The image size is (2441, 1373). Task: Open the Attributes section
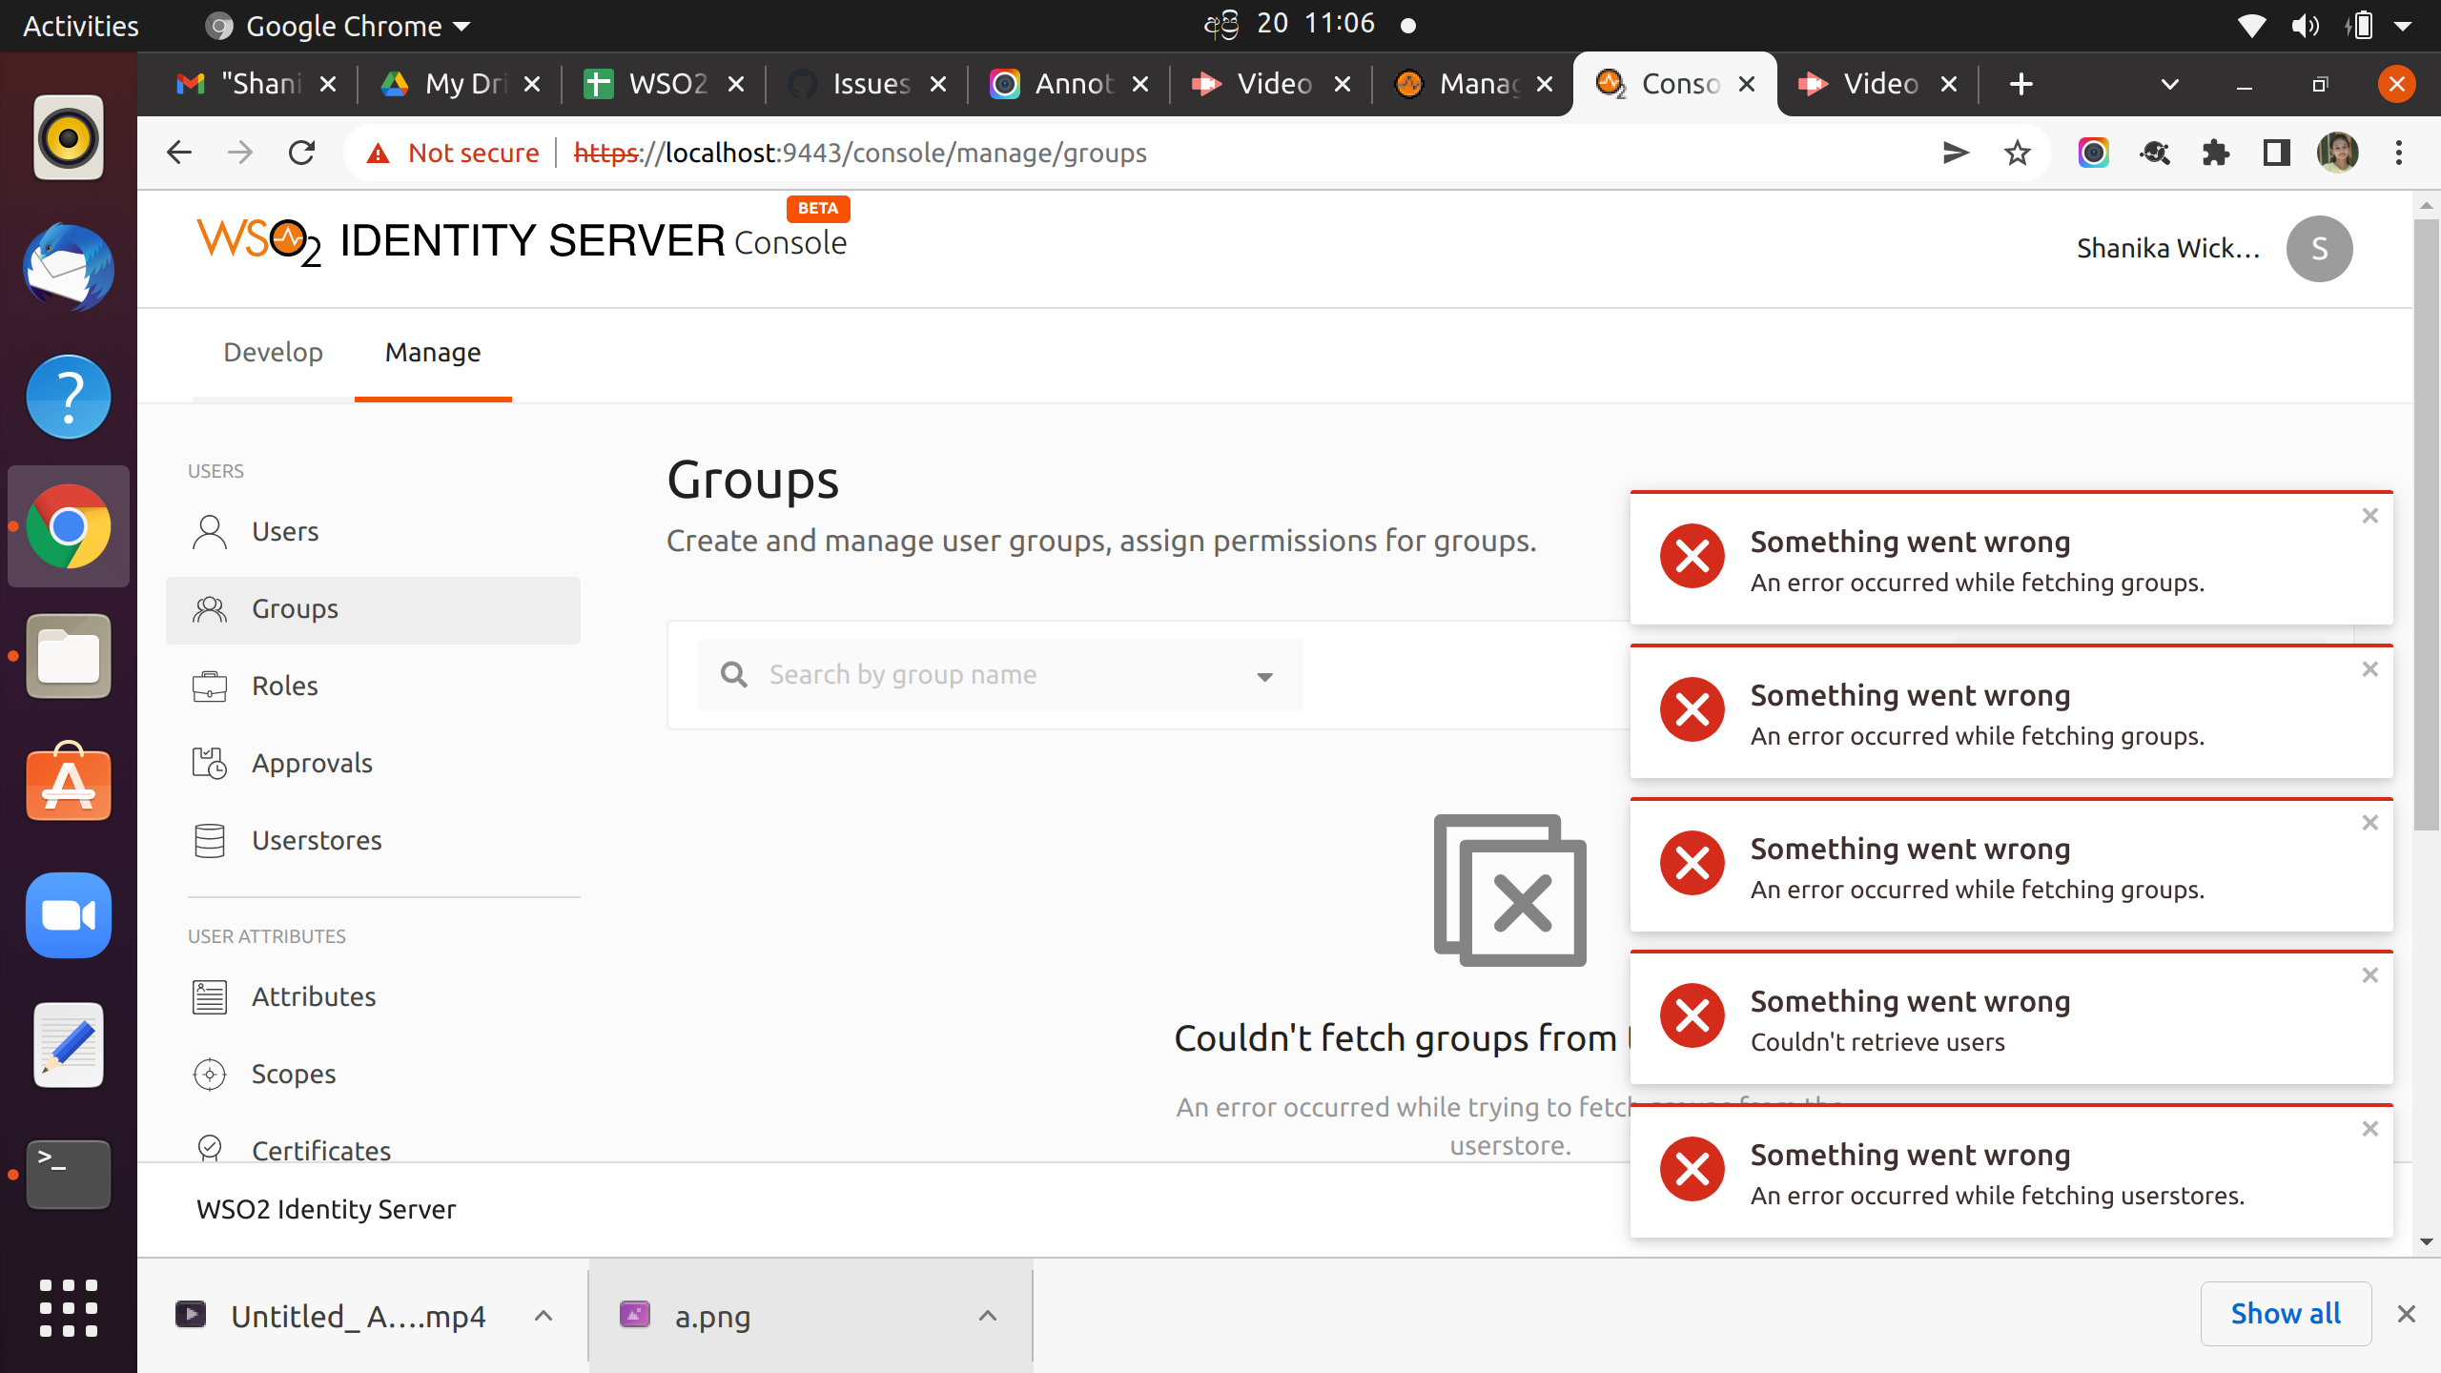click(x=314, y=995)
